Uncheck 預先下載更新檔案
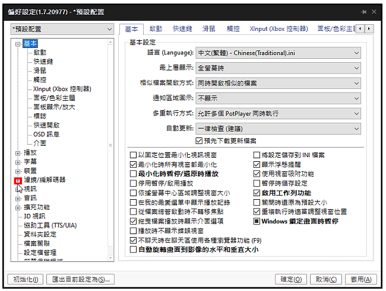Viewport: 386px width, 291px height. pyautogui.click(x=199, y=141)
